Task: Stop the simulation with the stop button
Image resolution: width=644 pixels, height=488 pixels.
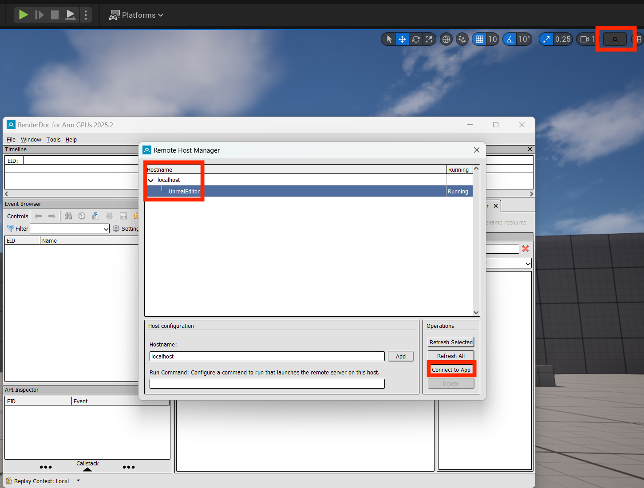Action: click(x=55, y=15)
